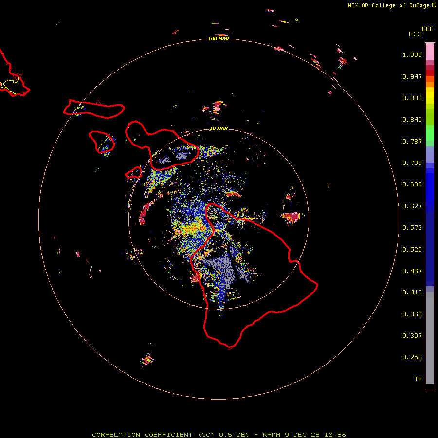The image size is (438, 438).
Task: Click the DCC legend title
Action: pos(427,29)
